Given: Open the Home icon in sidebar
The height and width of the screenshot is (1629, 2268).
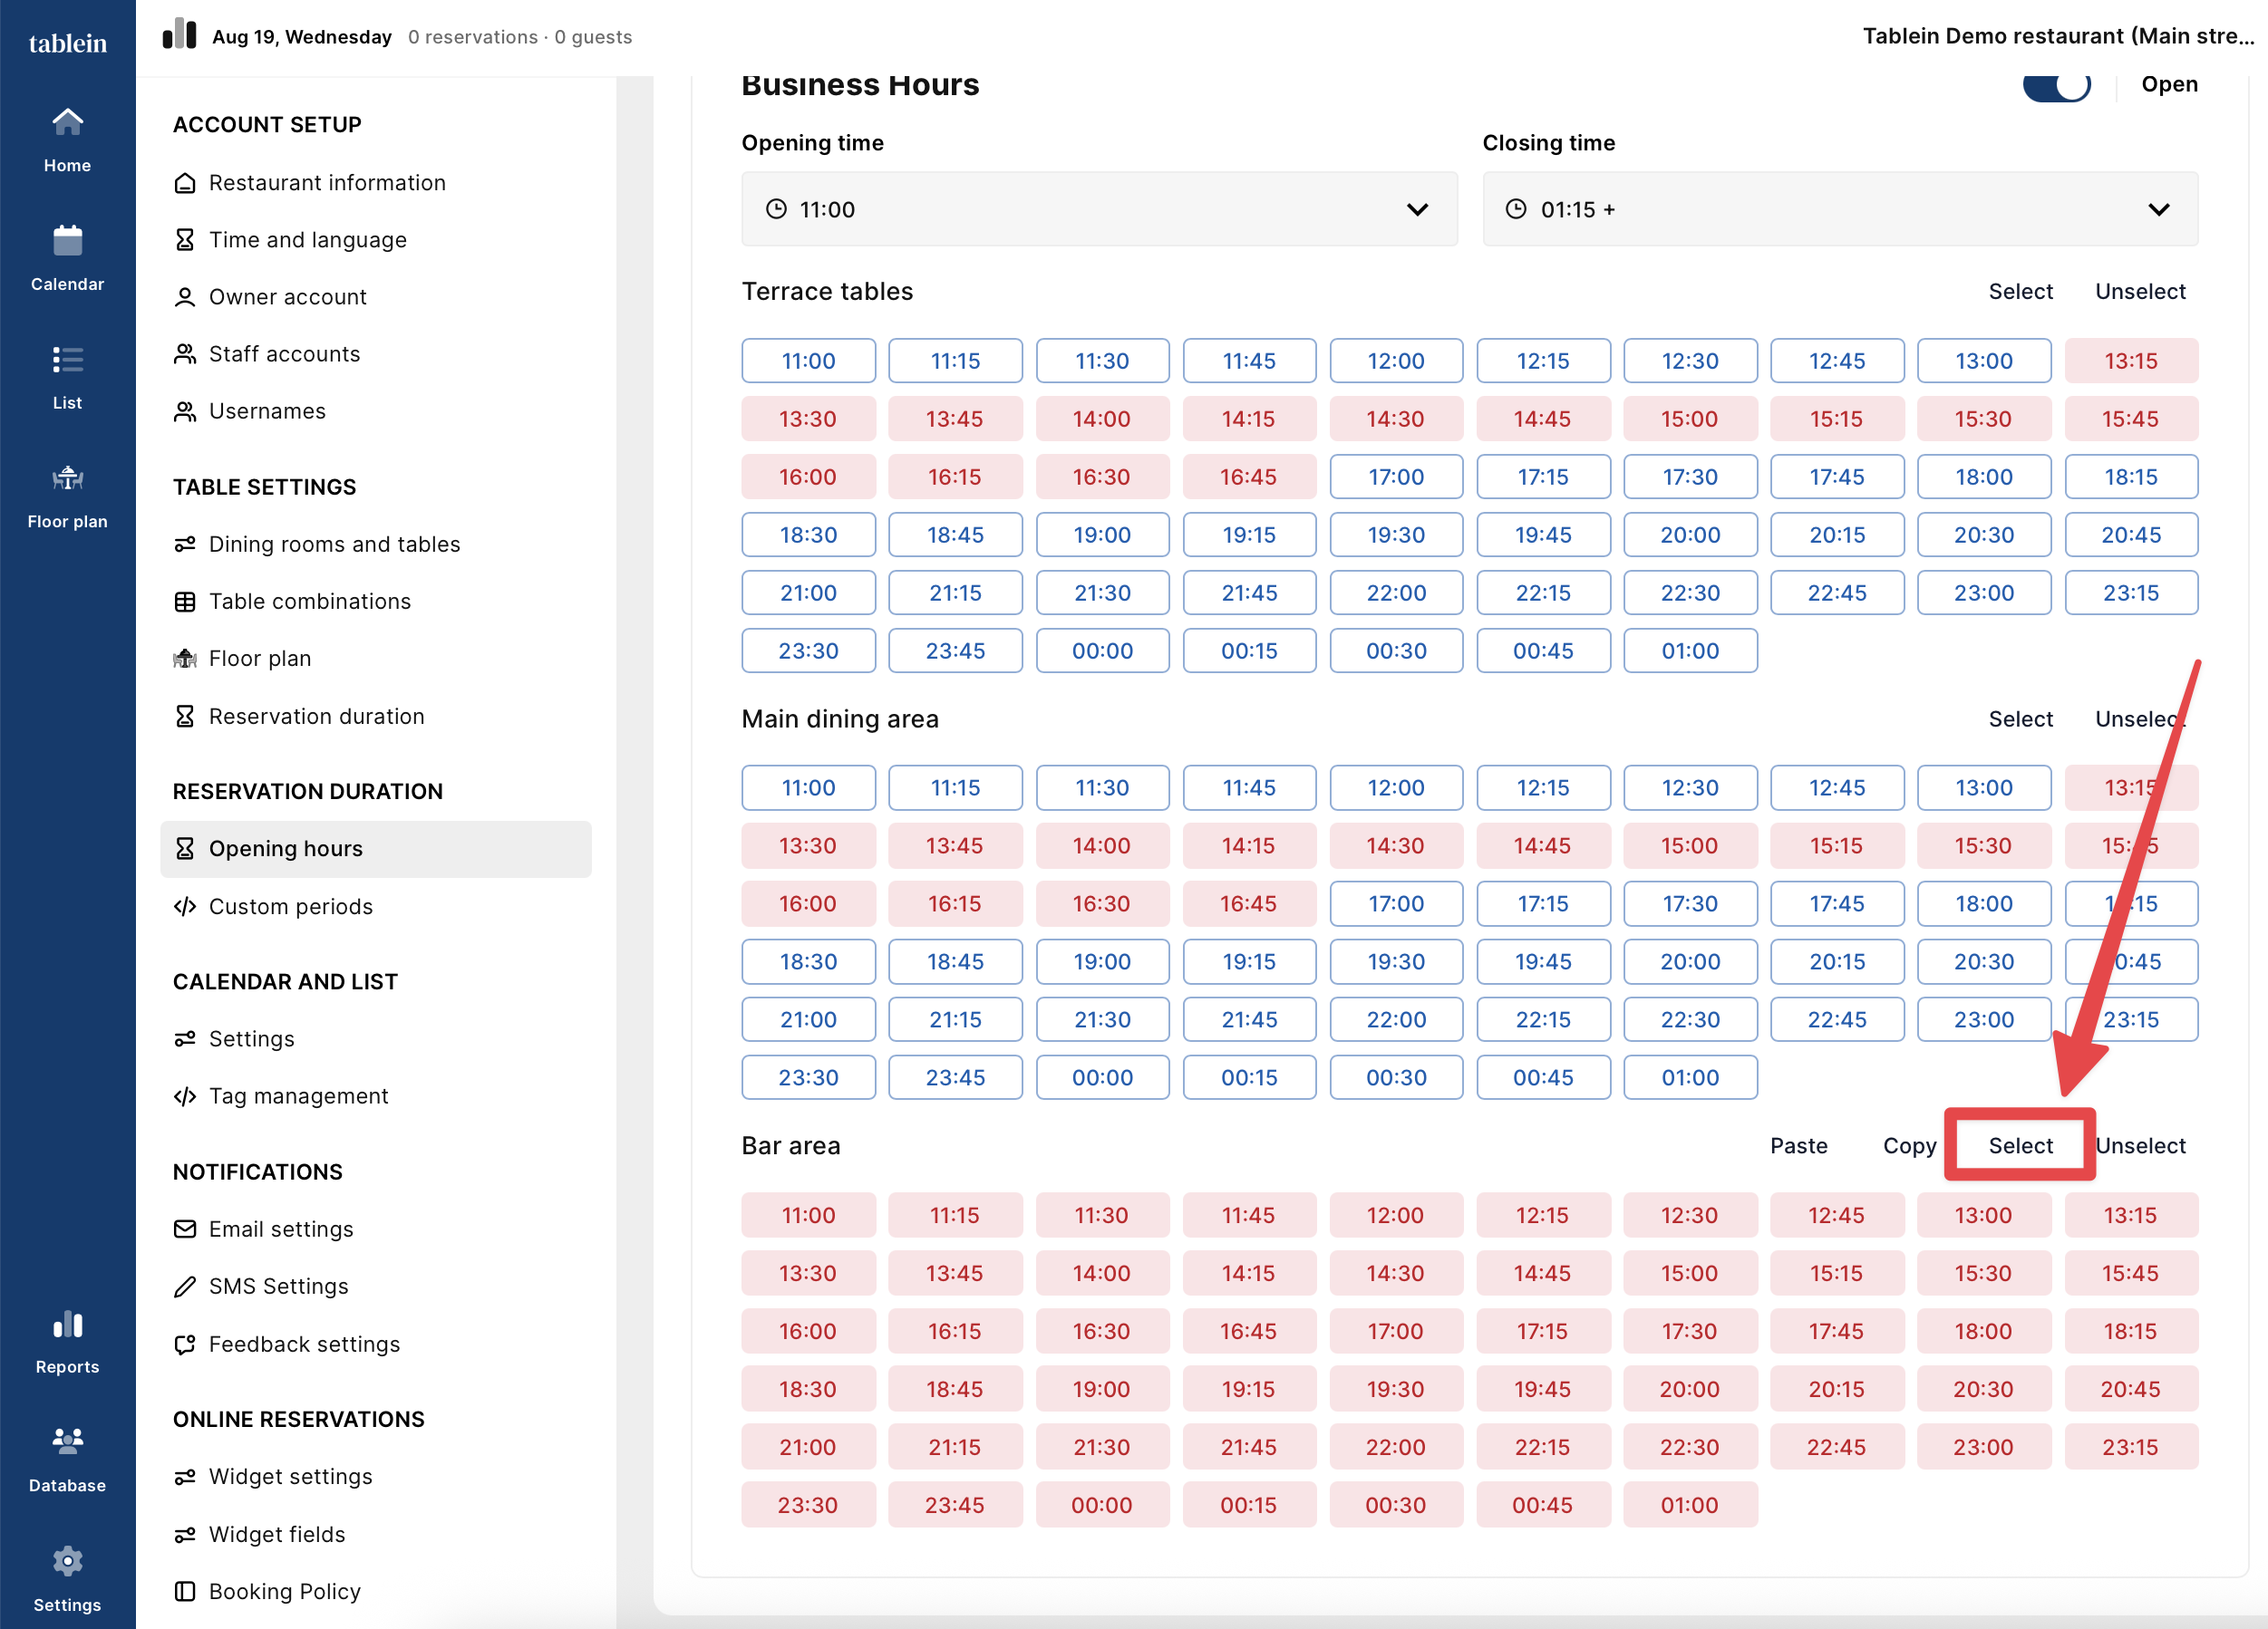Looking at the screenshot, I should click(x=67, y=123).
